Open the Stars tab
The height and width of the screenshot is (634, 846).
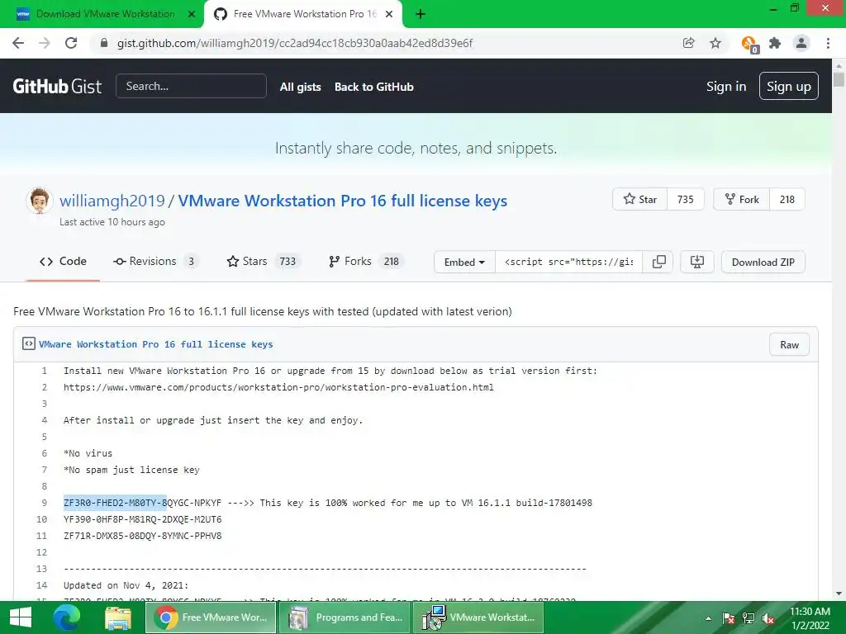[264, 262]
